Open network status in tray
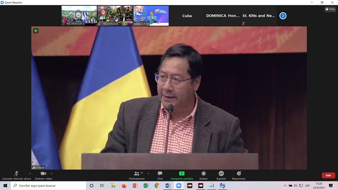338x190 pixels. click(x=301, y=185)
